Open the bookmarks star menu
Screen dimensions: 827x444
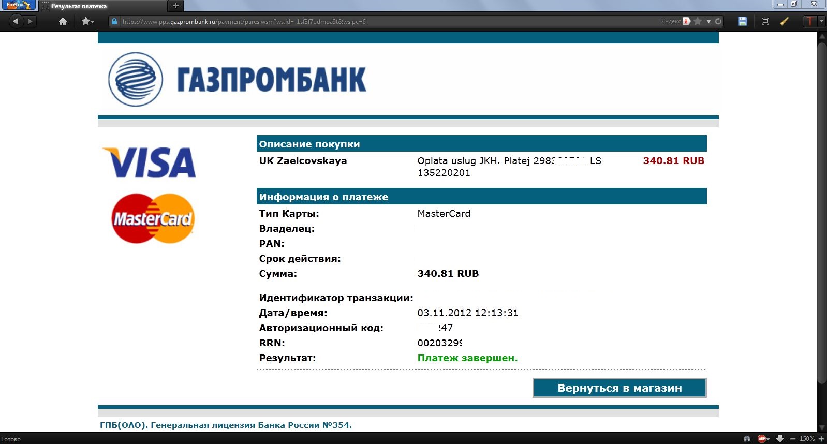(87, 21)
